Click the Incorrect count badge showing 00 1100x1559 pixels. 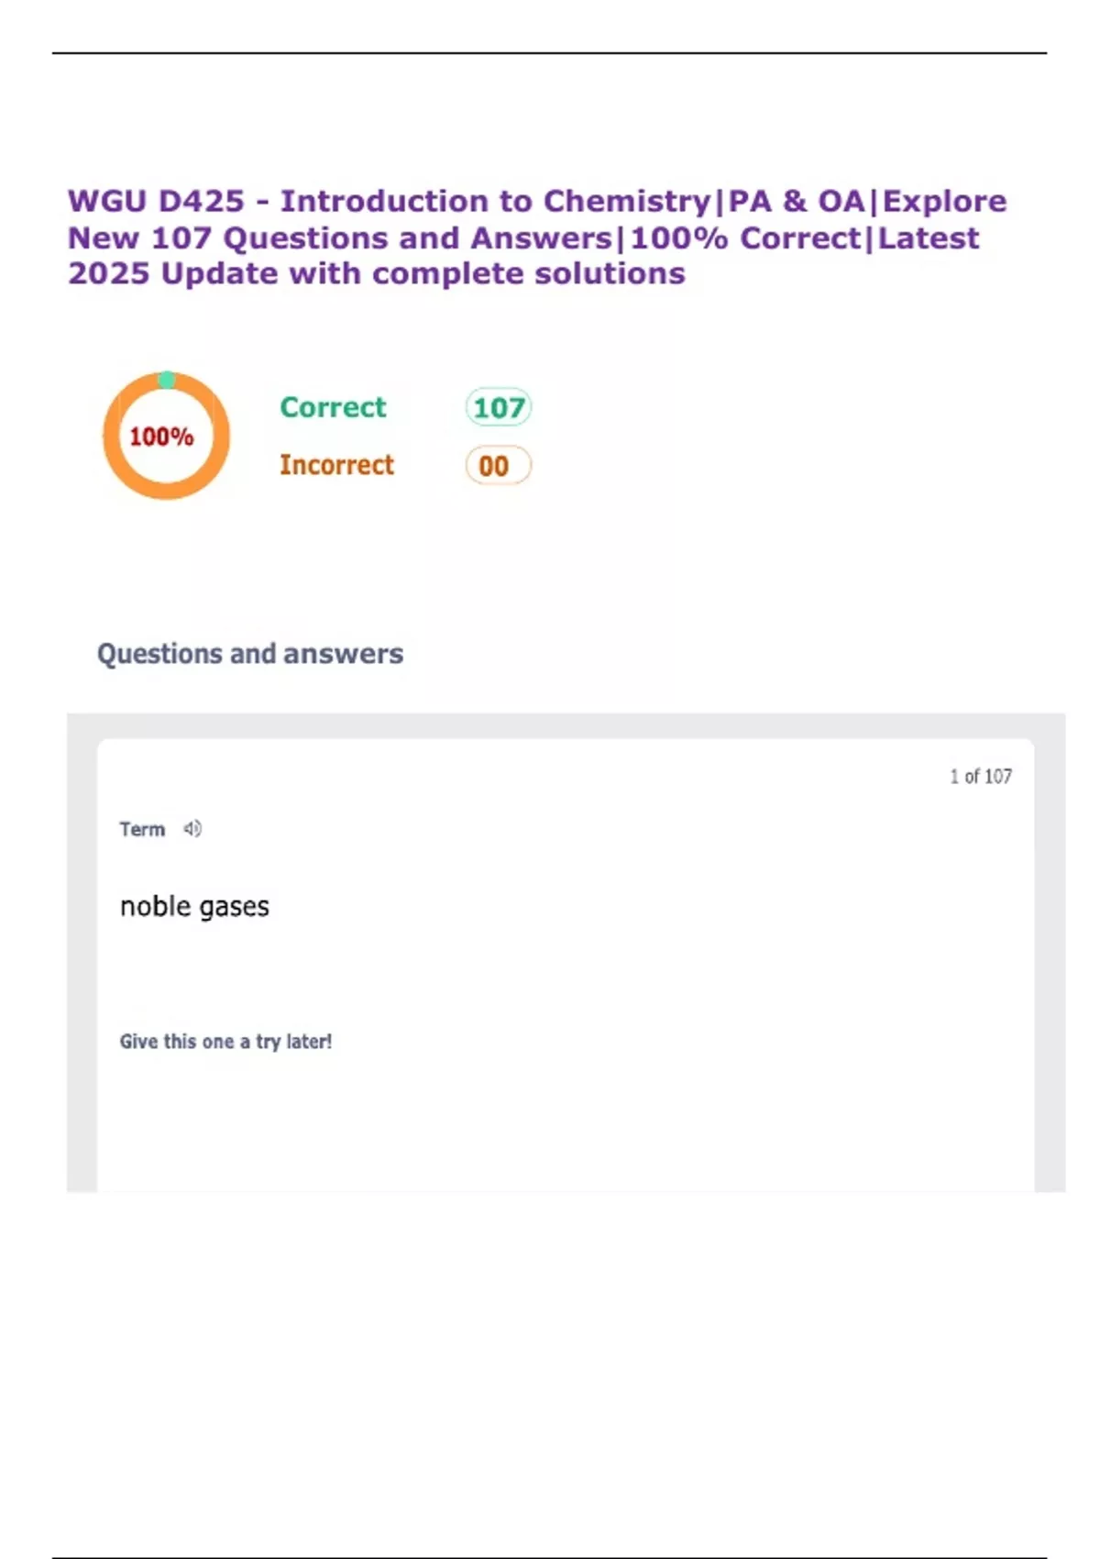tap(496, 466)
